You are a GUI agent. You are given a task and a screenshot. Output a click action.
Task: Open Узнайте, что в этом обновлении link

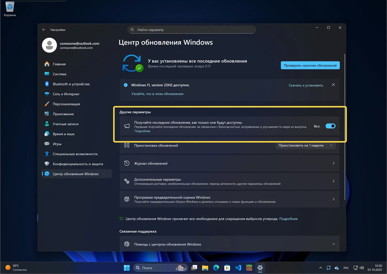coord(157,94)
